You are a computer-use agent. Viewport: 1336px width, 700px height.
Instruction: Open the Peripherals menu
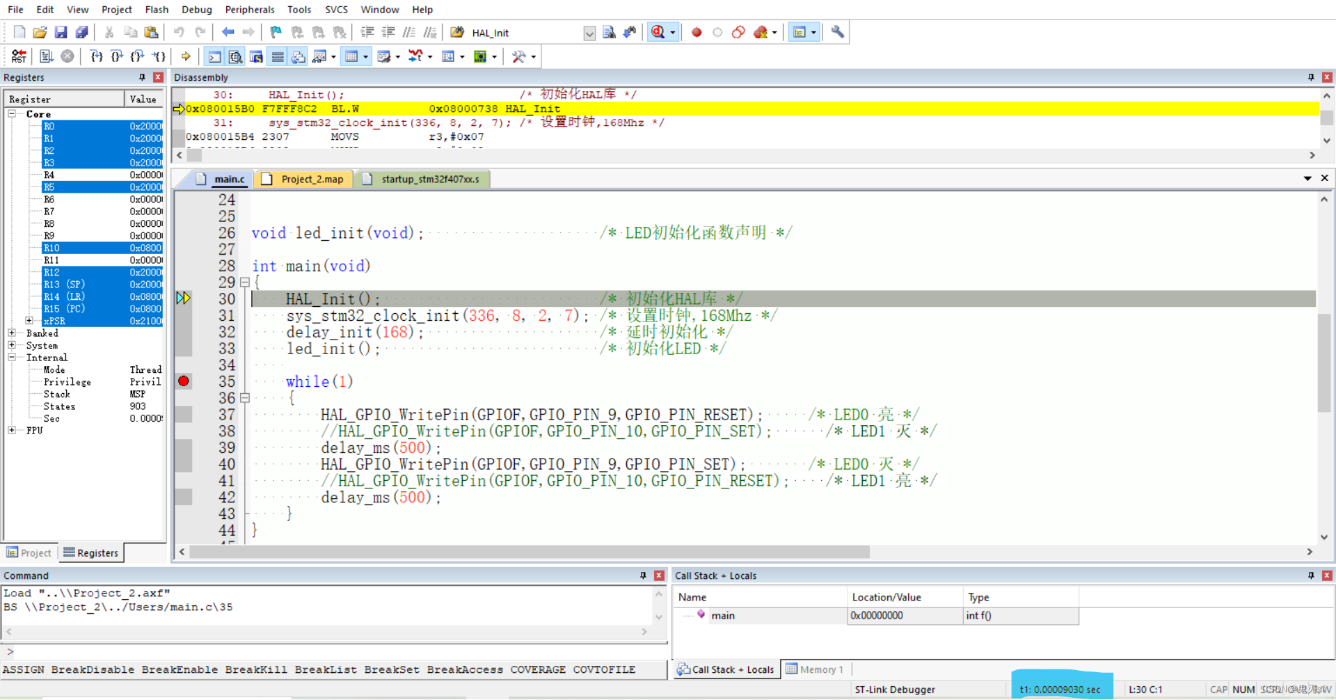[250, 9]
